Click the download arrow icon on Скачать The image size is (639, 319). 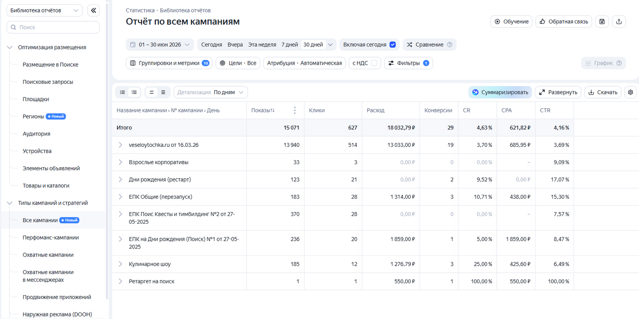point(592,92)
